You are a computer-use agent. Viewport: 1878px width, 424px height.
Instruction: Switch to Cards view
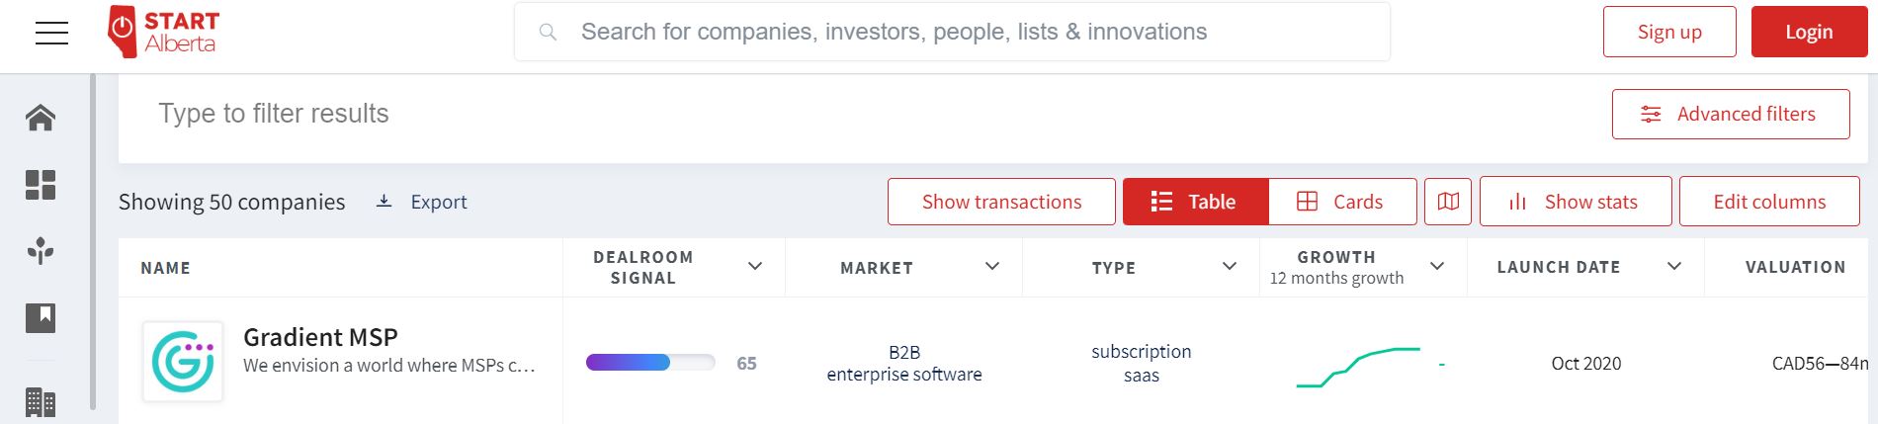tap(1341, 202)
